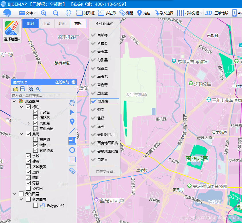Collapse the 路网 tree node
242x223 pixels.
pos(21,134)
